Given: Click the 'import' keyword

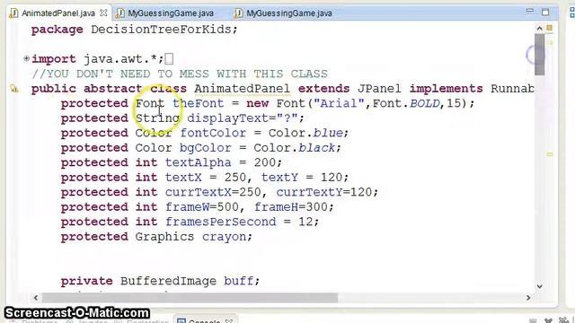Looking at the screenshot, I should pyautogui.click(x=54, y=59).
